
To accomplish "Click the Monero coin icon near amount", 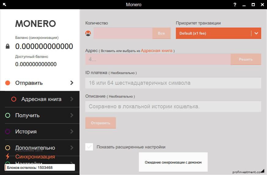I will pyautogui.click(x=88, y=33).
